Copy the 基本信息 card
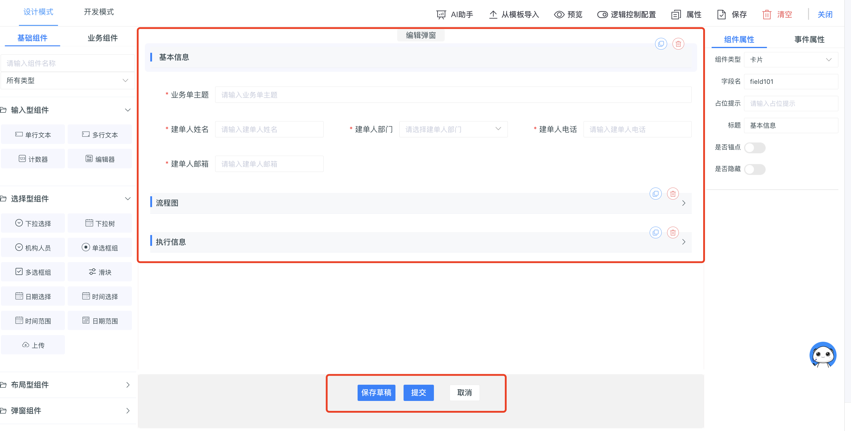This screenshot has height=431, width=851. click(661, 44)
